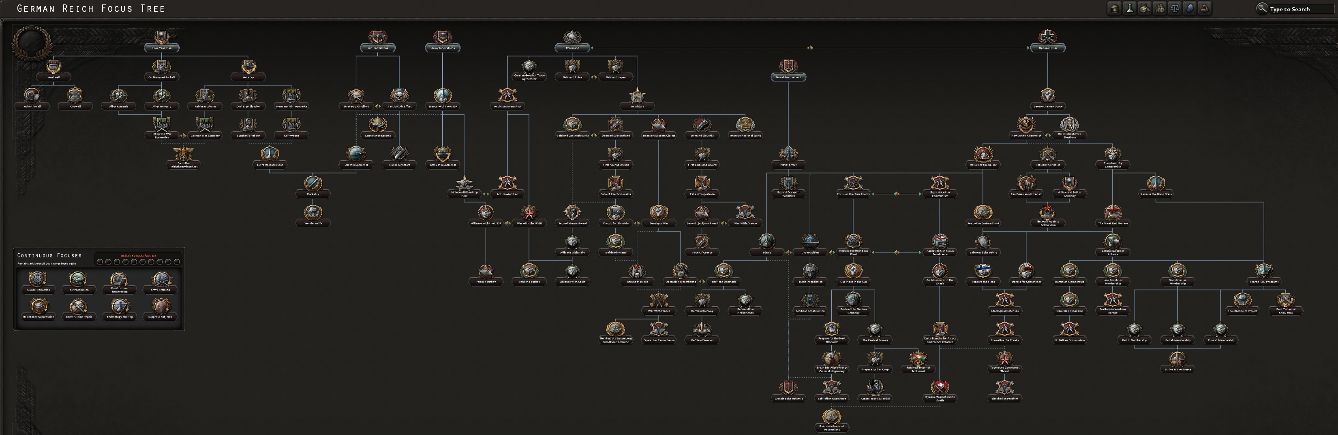Select Technology Sharing continuous focus
The width and height of the screenshot is (1338, 435).
click(x=120, y=308)
